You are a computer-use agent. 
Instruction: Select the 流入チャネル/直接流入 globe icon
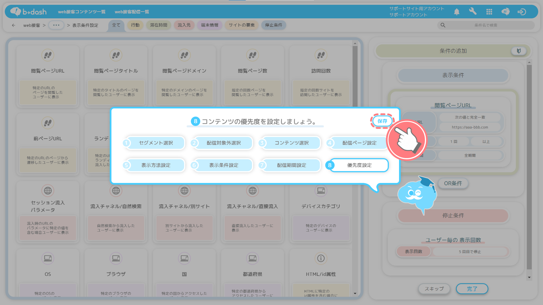253,191
